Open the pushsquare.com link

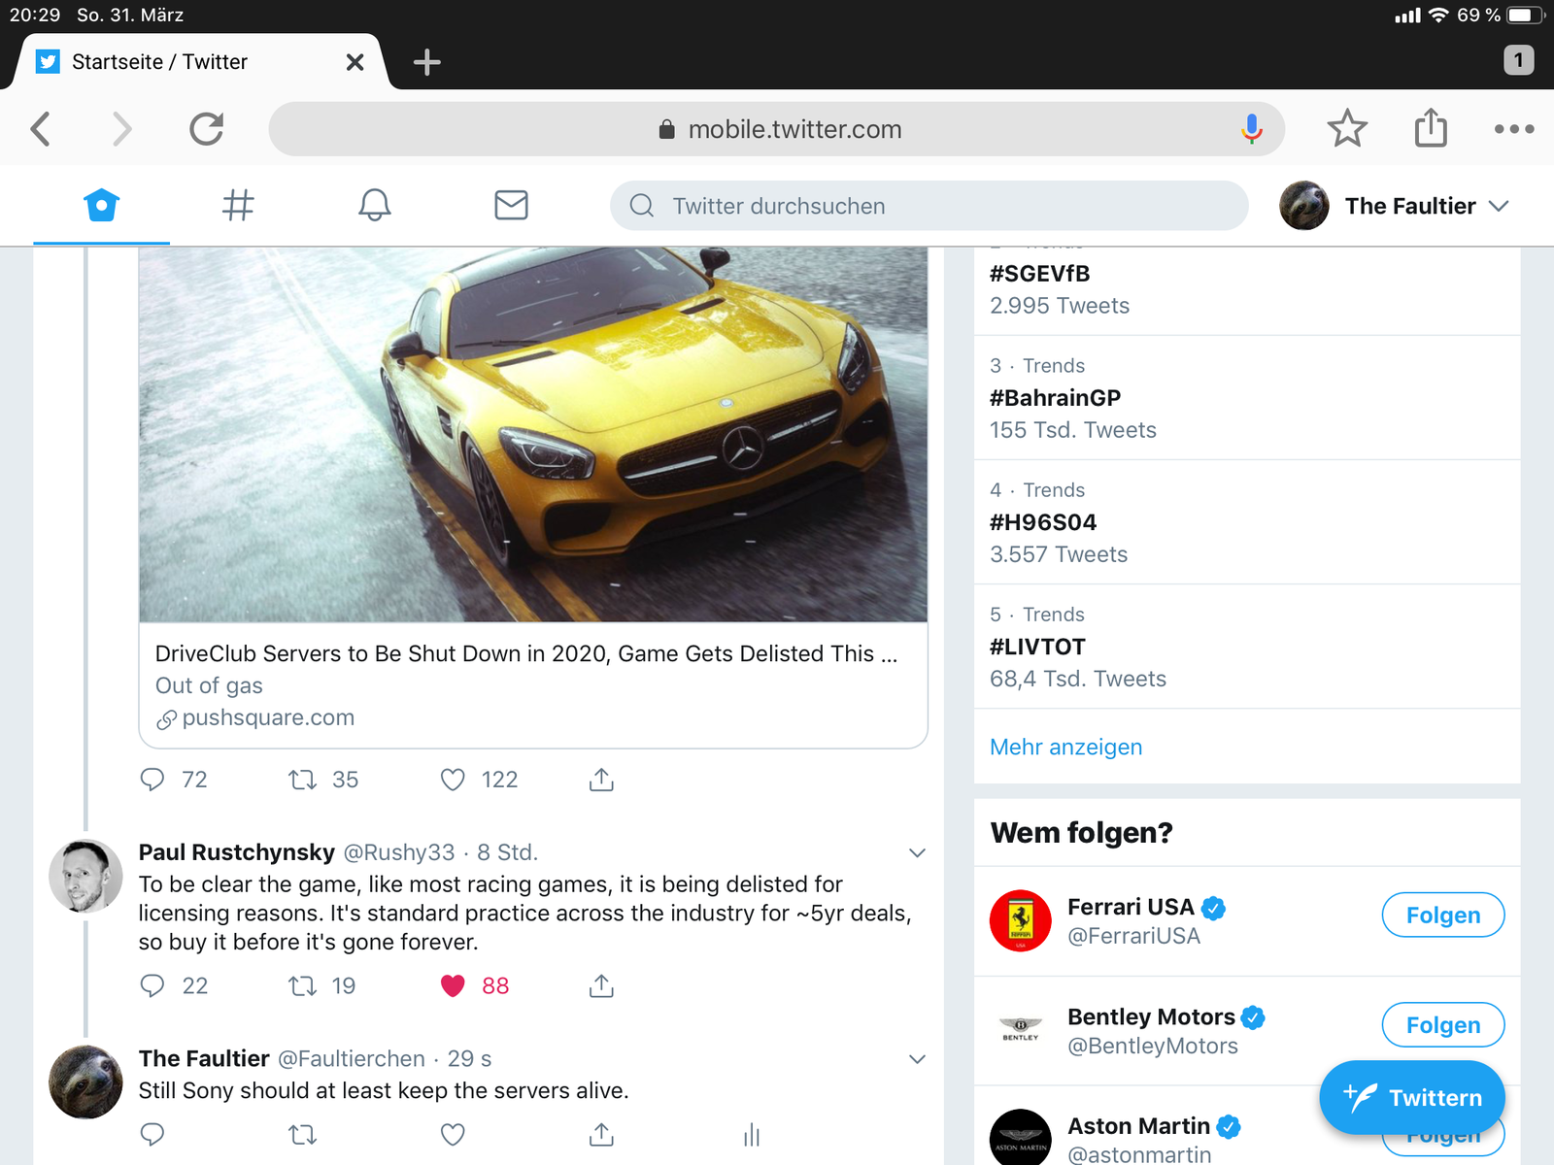267,717
